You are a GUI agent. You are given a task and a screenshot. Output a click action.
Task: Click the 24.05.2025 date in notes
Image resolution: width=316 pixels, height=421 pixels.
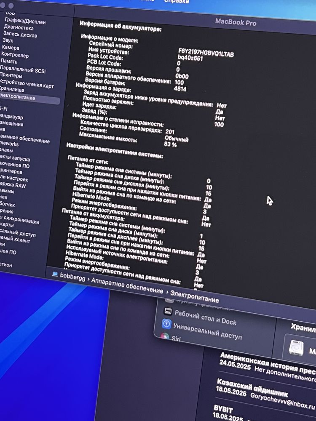pyautogui.click(x=235, y=365)
